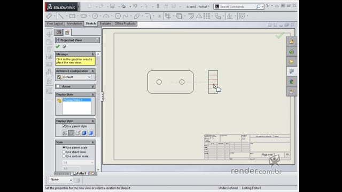Select the Sketch Fillet tool
Viewport: 342px width, 192px height.
tap(148, 16)
